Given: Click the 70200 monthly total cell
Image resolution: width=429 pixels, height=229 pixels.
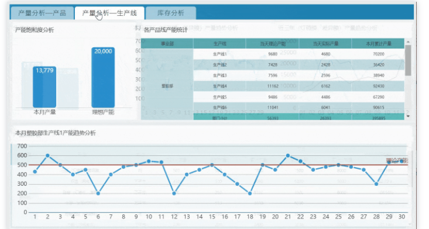Looking at the screenshot, I should 379,54.
